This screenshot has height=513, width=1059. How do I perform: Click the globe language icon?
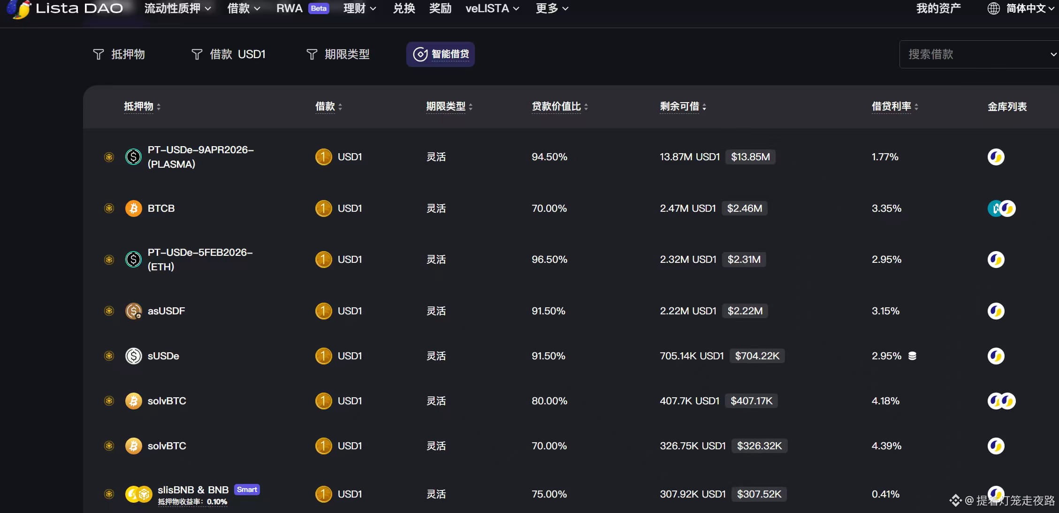pos(993,8)
